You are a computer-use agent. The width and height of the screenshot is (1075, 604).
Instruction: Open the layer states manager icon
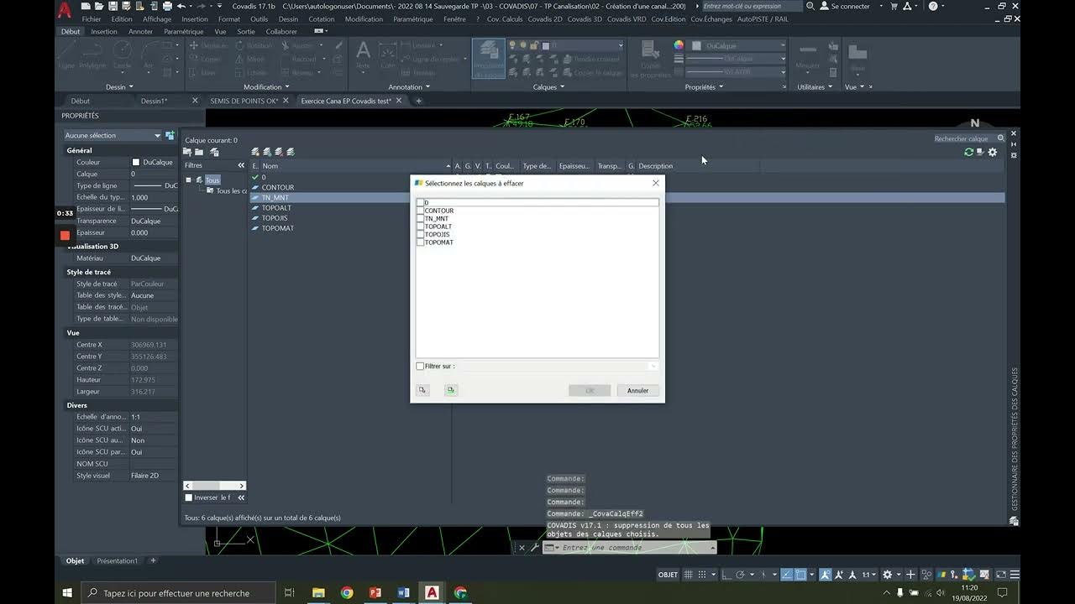[214, 152]
